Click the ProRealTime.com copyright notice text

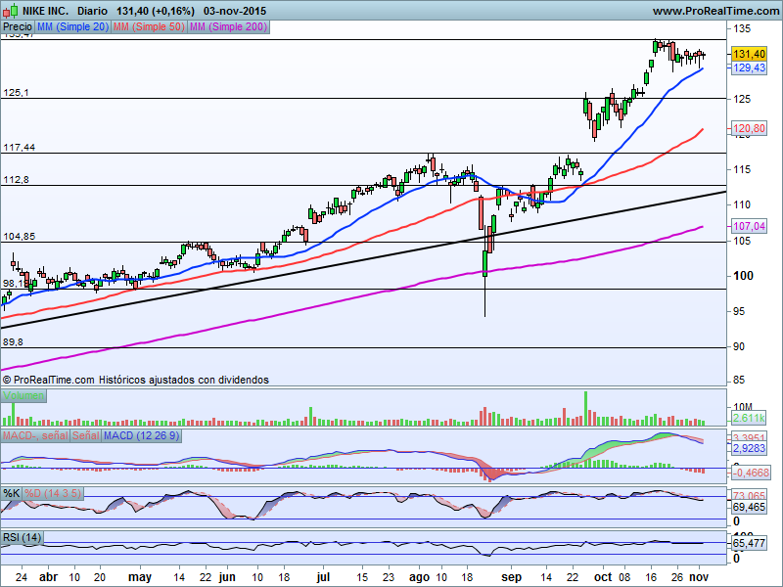(x=136, y=380)
